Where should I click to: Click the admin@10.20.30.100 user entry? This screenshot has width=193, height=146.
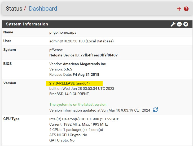[x=81, y=41]
